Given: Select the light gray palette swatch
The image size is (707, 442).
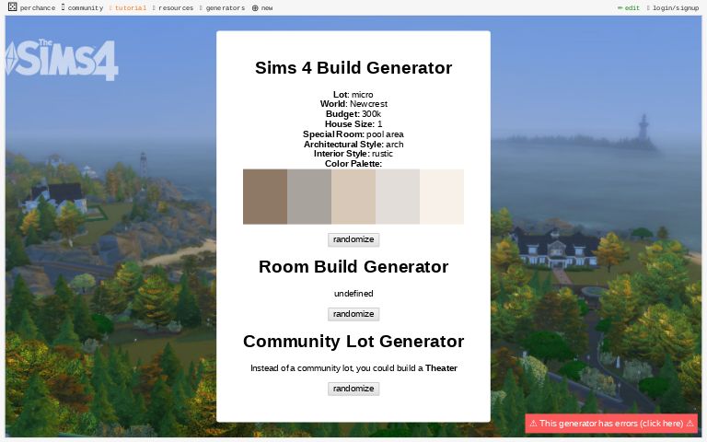Looking at the screenshot, I should point(398,196).
